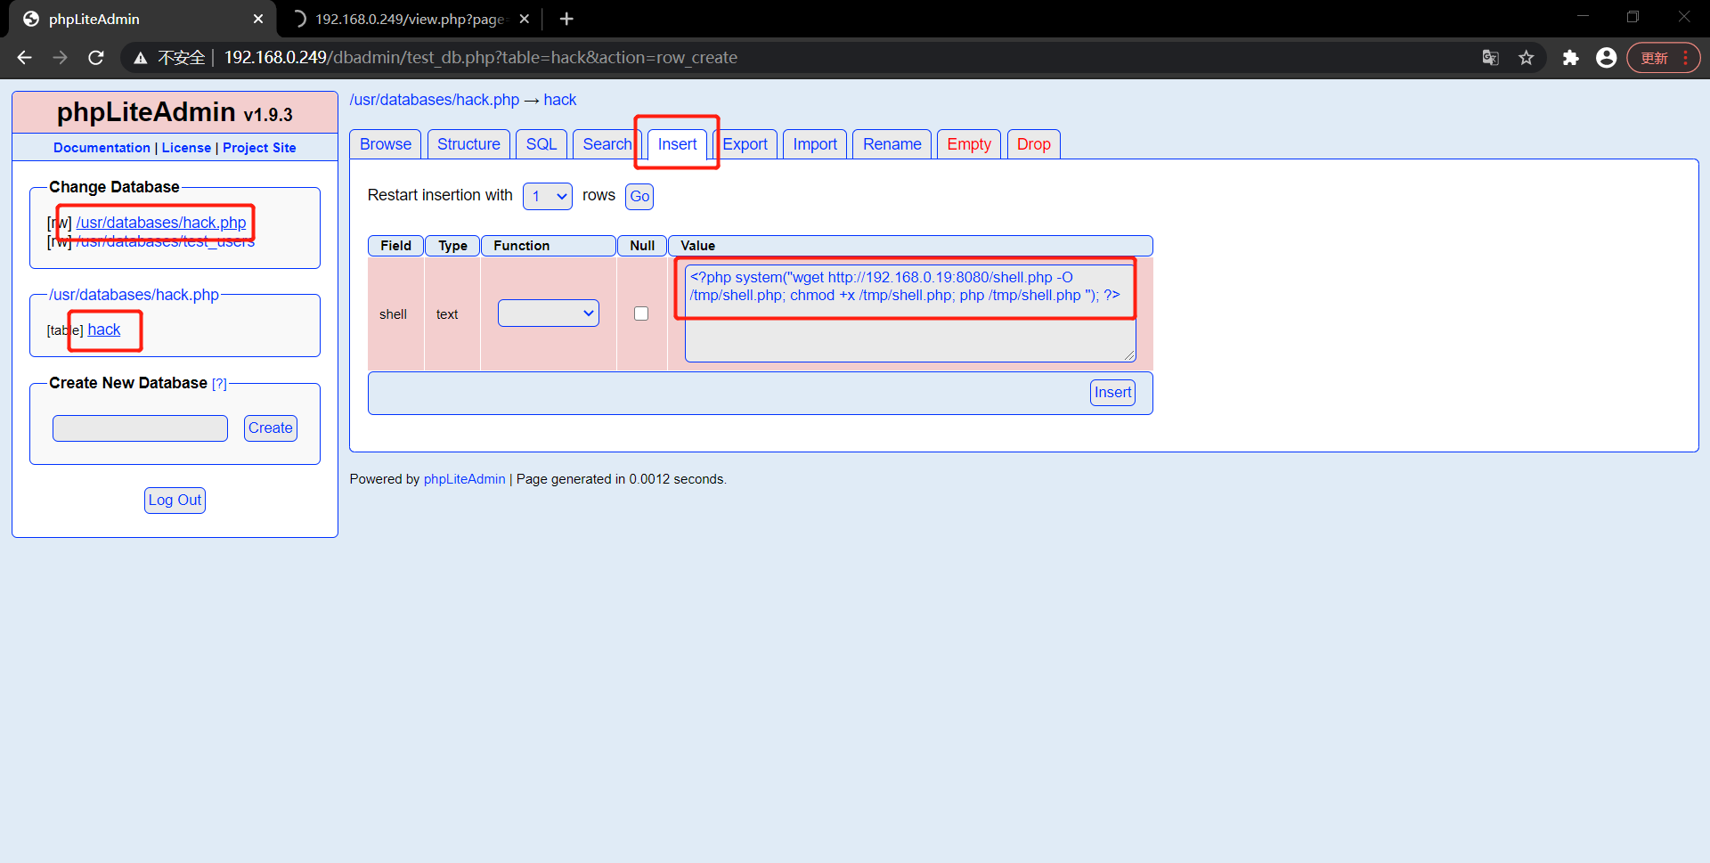
Task: Open the Project Site link
Action: [259, 148]
